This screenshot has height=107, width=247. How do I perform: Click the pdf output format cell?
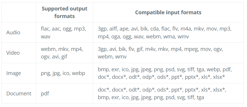coord(64,93)
